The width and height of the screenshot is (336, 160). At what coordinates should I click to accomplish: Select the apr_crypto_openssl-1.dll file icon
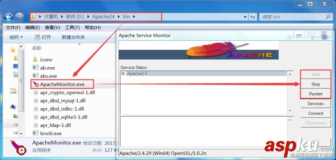(x=36, y=93)
